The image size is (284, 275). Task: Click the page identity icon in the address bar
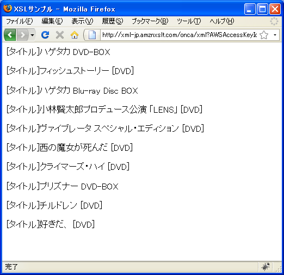92,35
